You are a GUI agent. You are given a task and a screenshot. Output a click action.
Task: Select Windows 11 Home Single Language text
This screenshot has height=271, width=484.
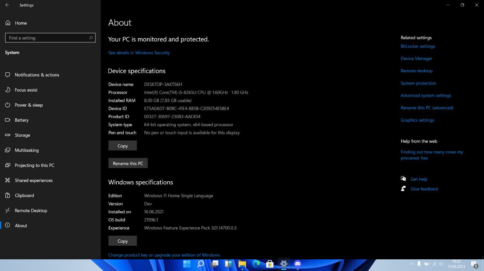[178, 196]
